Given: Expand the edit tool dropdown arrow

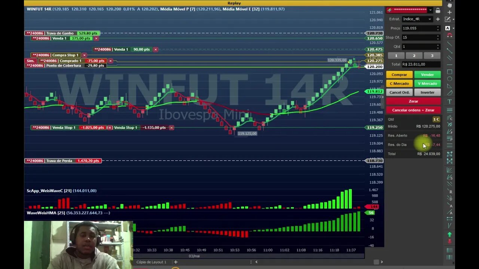Looking at the screenshot, I should click(x=454, y=19).
